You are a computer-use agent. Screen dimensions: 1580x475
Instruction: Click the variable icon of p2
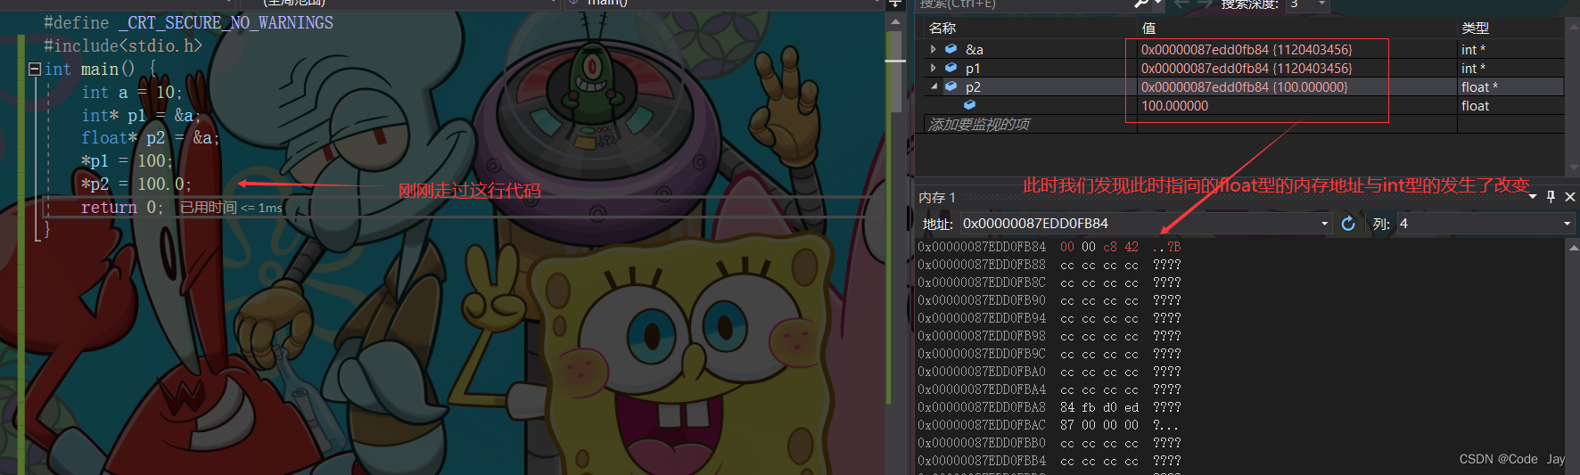(951, 86)
